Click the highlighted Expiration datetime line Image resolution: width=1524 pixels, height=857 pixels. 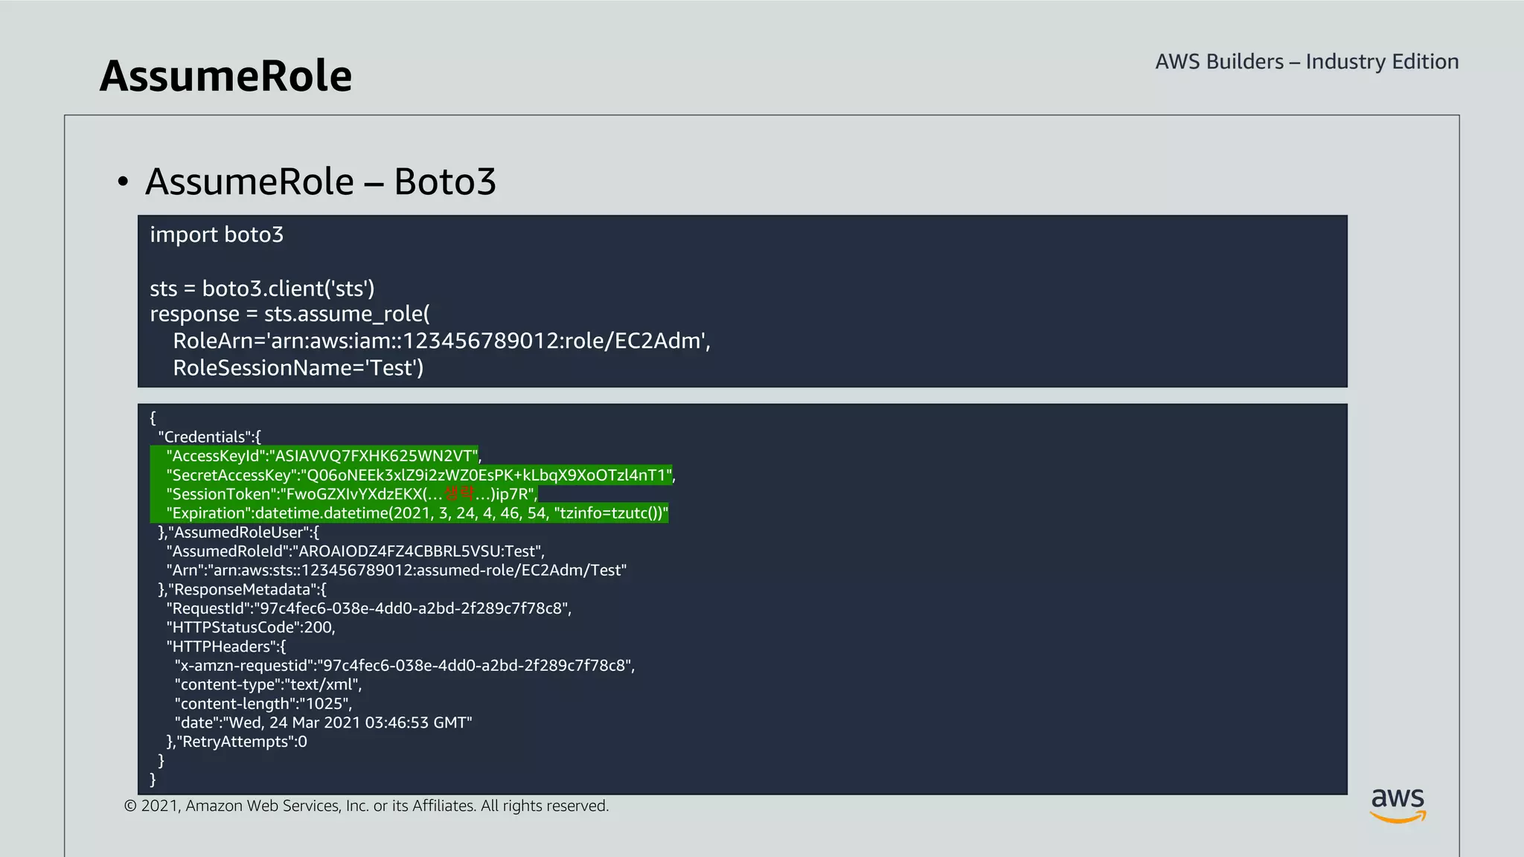coord(417,513)
